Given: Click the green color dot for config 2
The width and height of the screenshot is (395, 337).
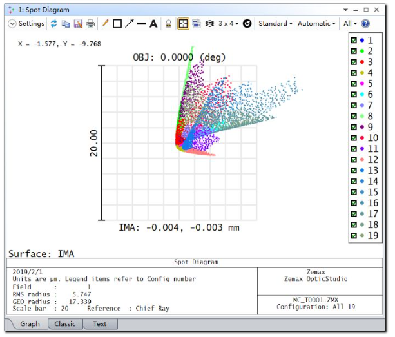Looking at the screenshot, I should point(362,51).
